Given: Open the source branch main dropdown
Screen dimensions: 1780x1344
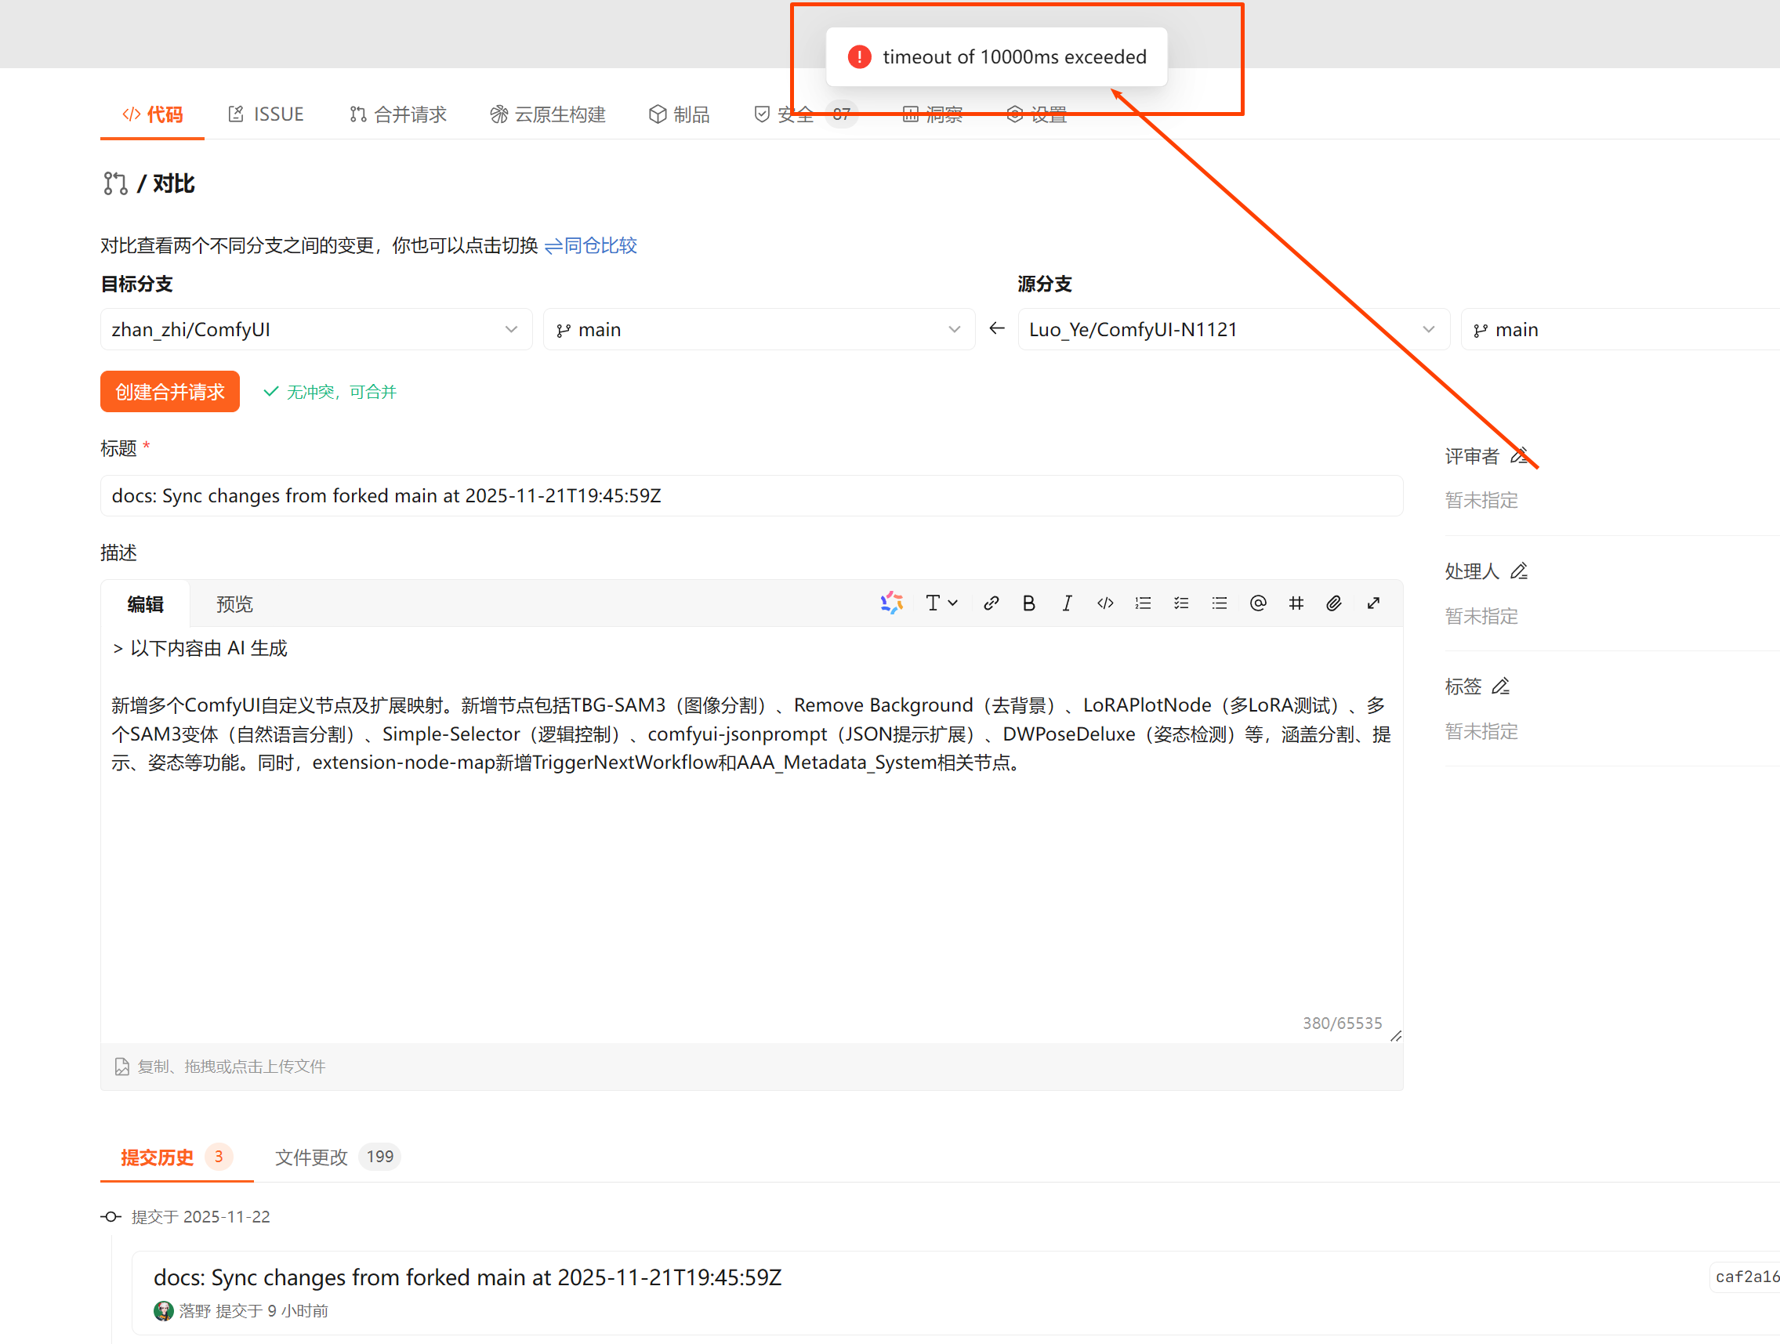Looking at the screenshot, I should pyautogui.click(x=1620, y=329).
